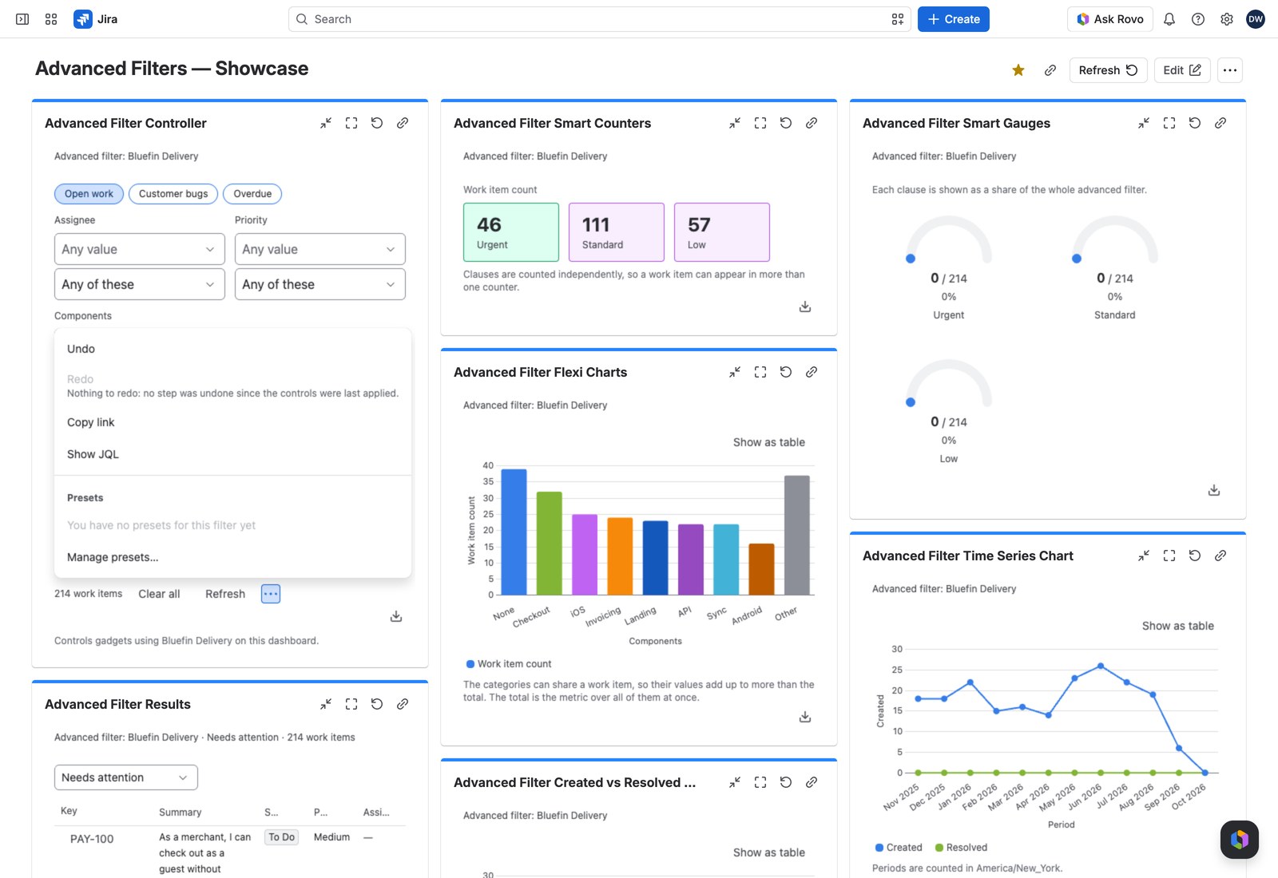Screen dimensions: 1278x878
Task: Toggle the Low counter card
Action: coord(722,232)
